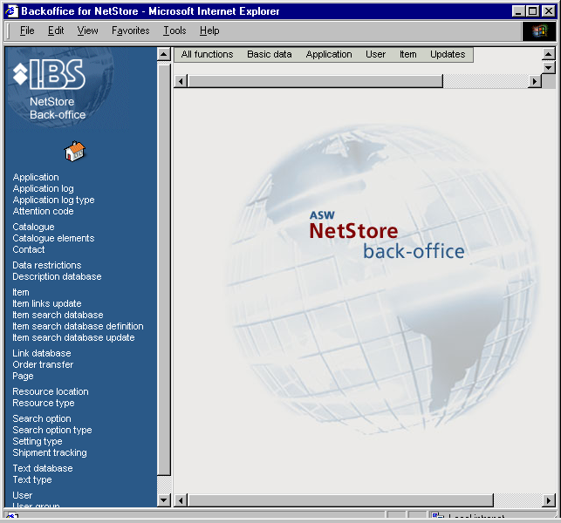Select the All functions tab
561x523 pixels.
(x=207, y=54)
